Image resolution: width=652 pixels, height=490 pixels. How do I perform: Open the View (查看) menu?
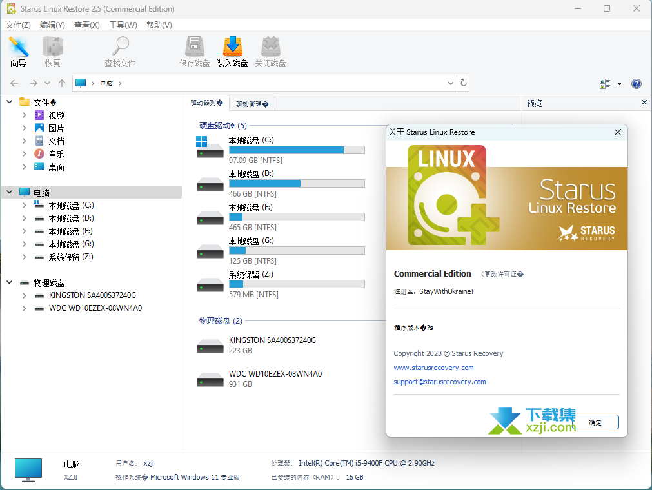87,25
